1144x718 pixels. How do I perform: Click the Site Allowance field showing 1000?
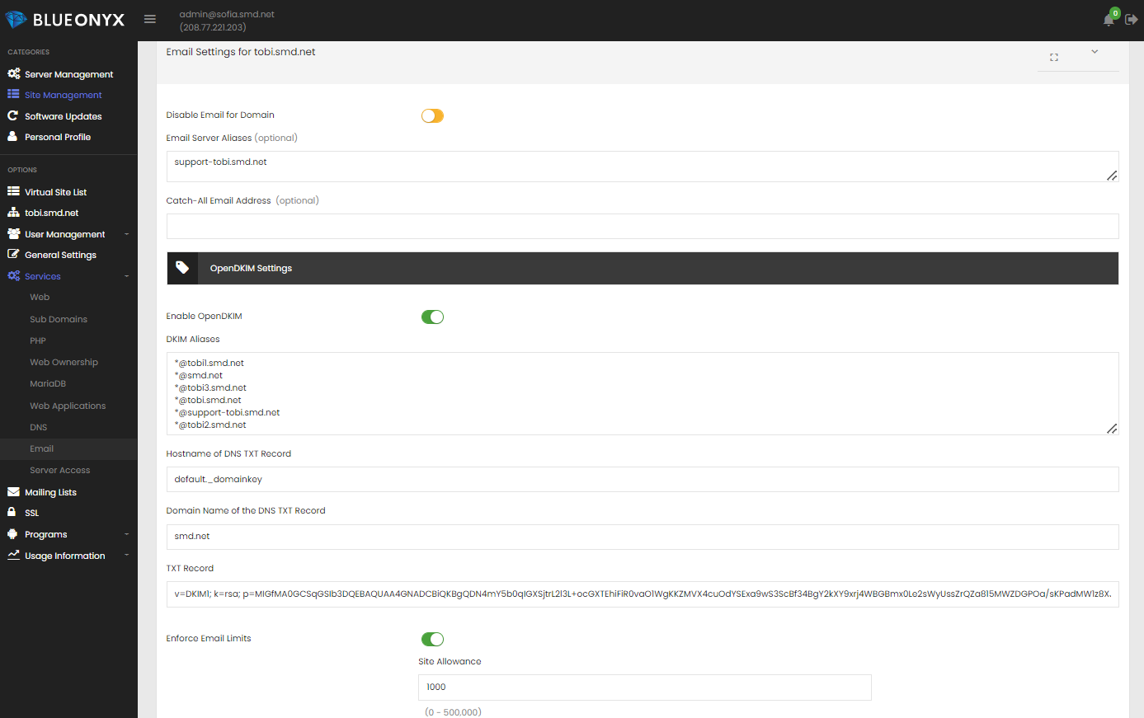[x=645, y=687]
